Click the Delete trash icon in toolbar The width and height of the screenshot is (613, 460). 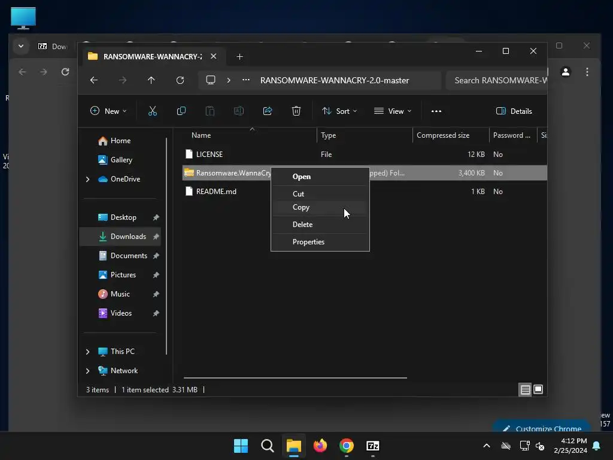click(296, 111)
